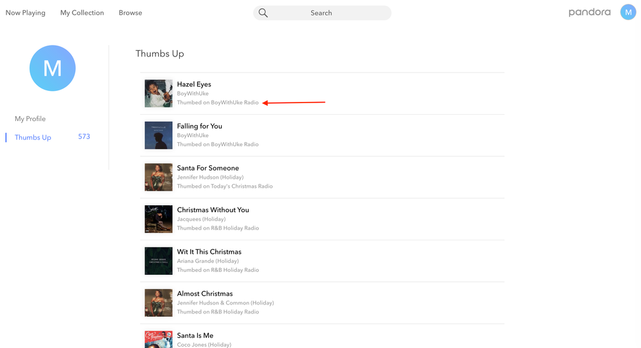Open the Almost Christmas song title
641x348 pixels.
[205, 294]
